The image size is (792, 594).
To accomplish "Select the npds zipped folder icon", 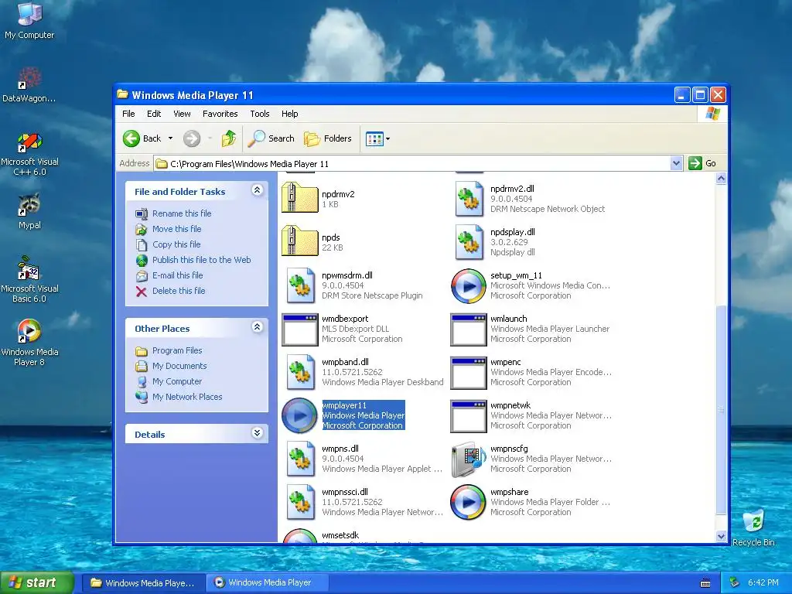I will point(299,241).
